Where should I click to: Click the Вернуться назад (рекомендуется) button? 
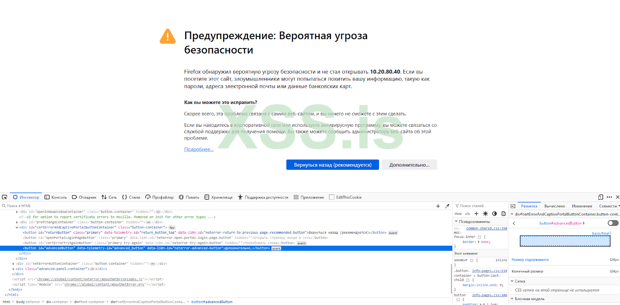coord(332,165)
